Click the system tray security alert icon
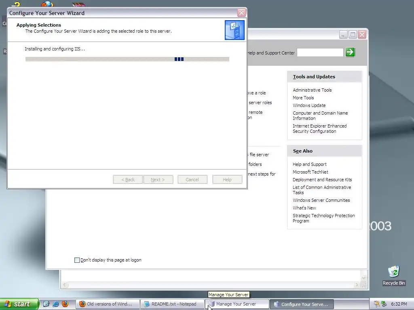The image size is (414, 310). pos(377,304)
